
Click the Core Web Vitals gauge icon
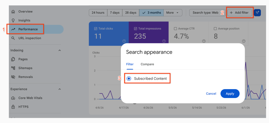13,98
